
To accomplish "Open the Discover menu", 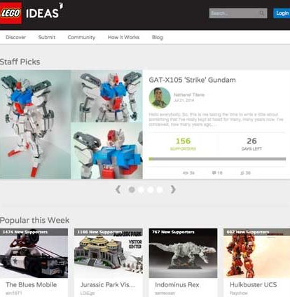I will (16, 37).
